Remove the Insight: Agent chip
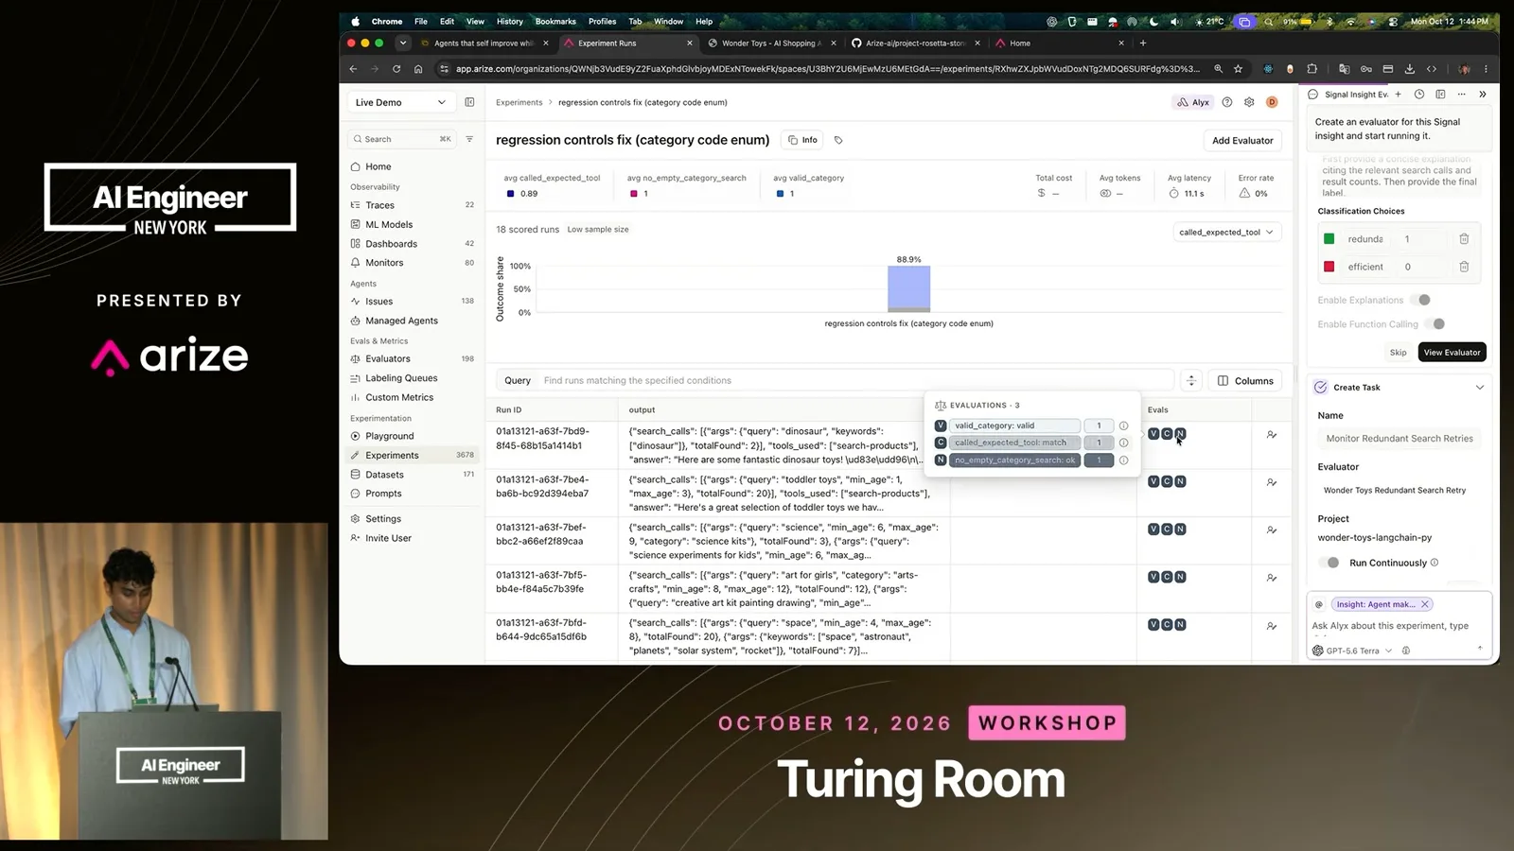This screenshot has width=1514, height=851. click(x=1425, y=604)
